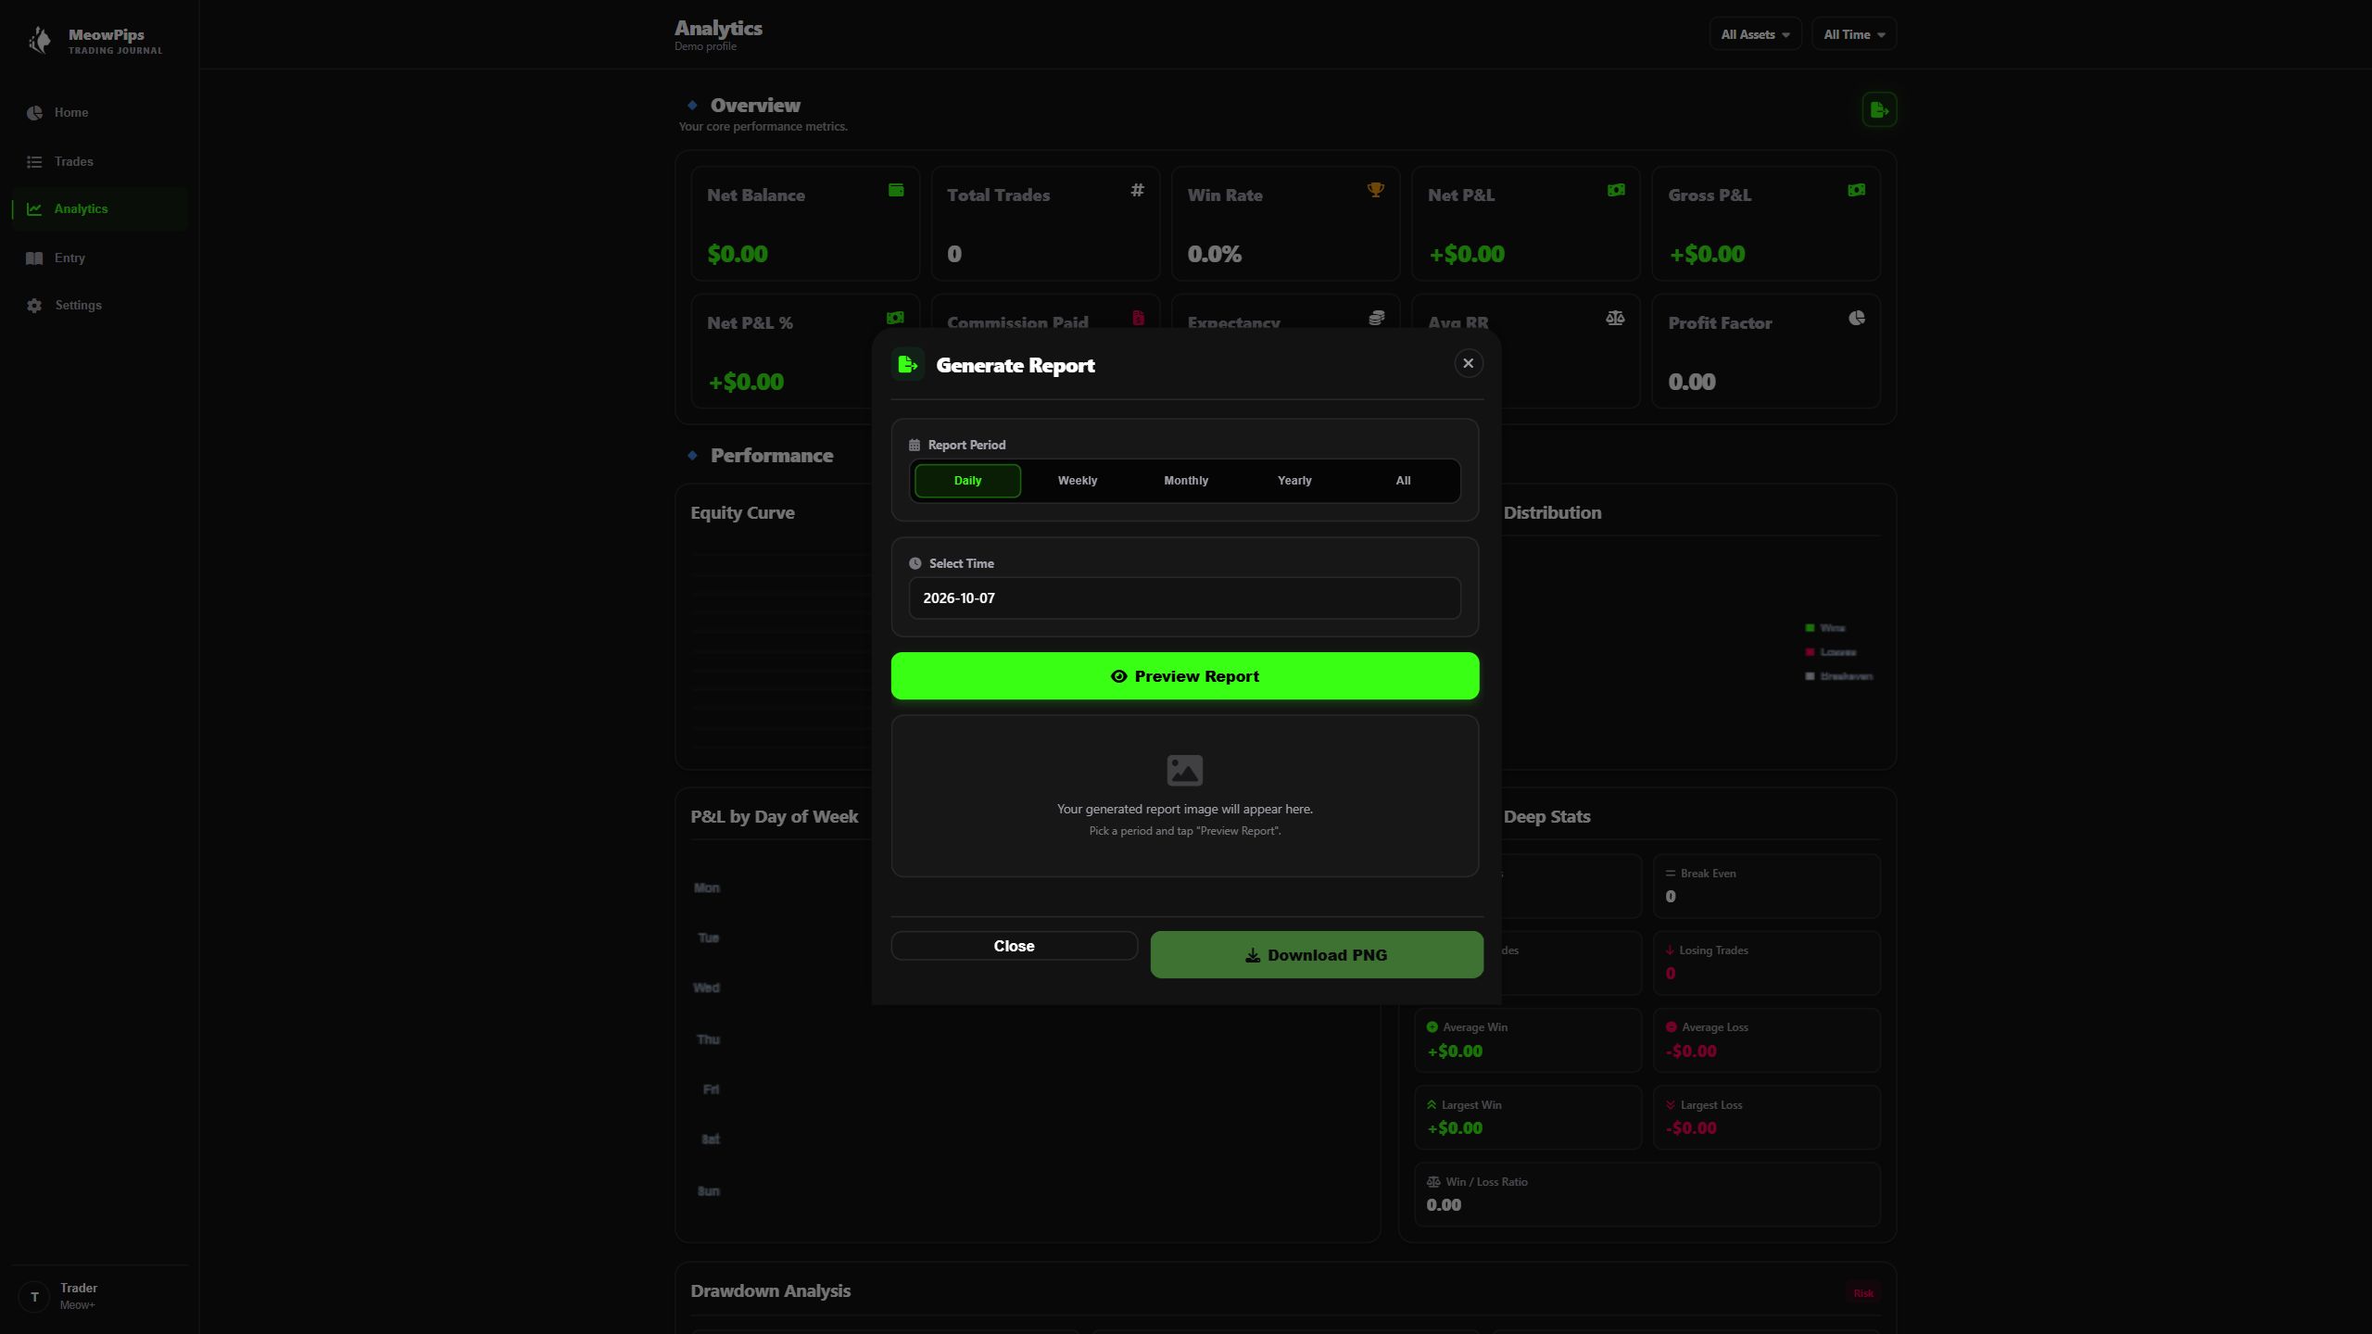Click the export report icon near Overview

click(1879, 110)
